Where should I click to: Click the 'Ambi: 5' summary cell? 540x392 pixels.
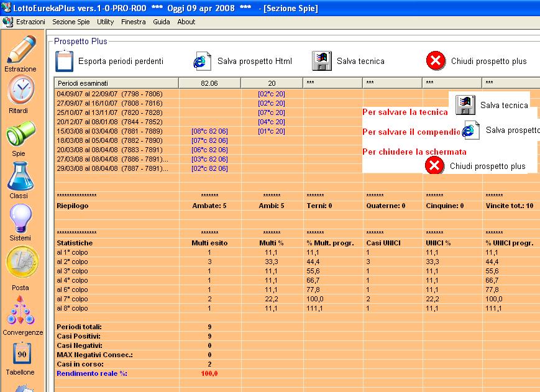pos(272,206)
